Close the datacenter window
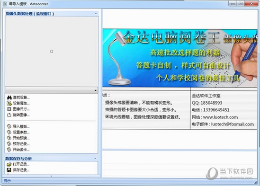 click(x=251, y=3)
